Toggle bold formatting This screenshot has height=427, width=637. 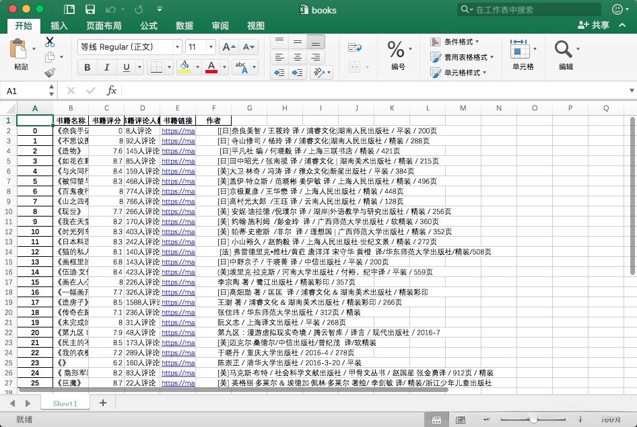[x=86, y=67]
